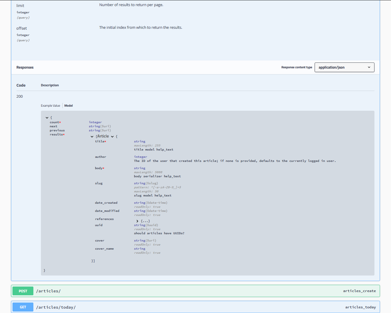Click the Article model name
The image size is (391, 313).
click(x=103, y=136)
